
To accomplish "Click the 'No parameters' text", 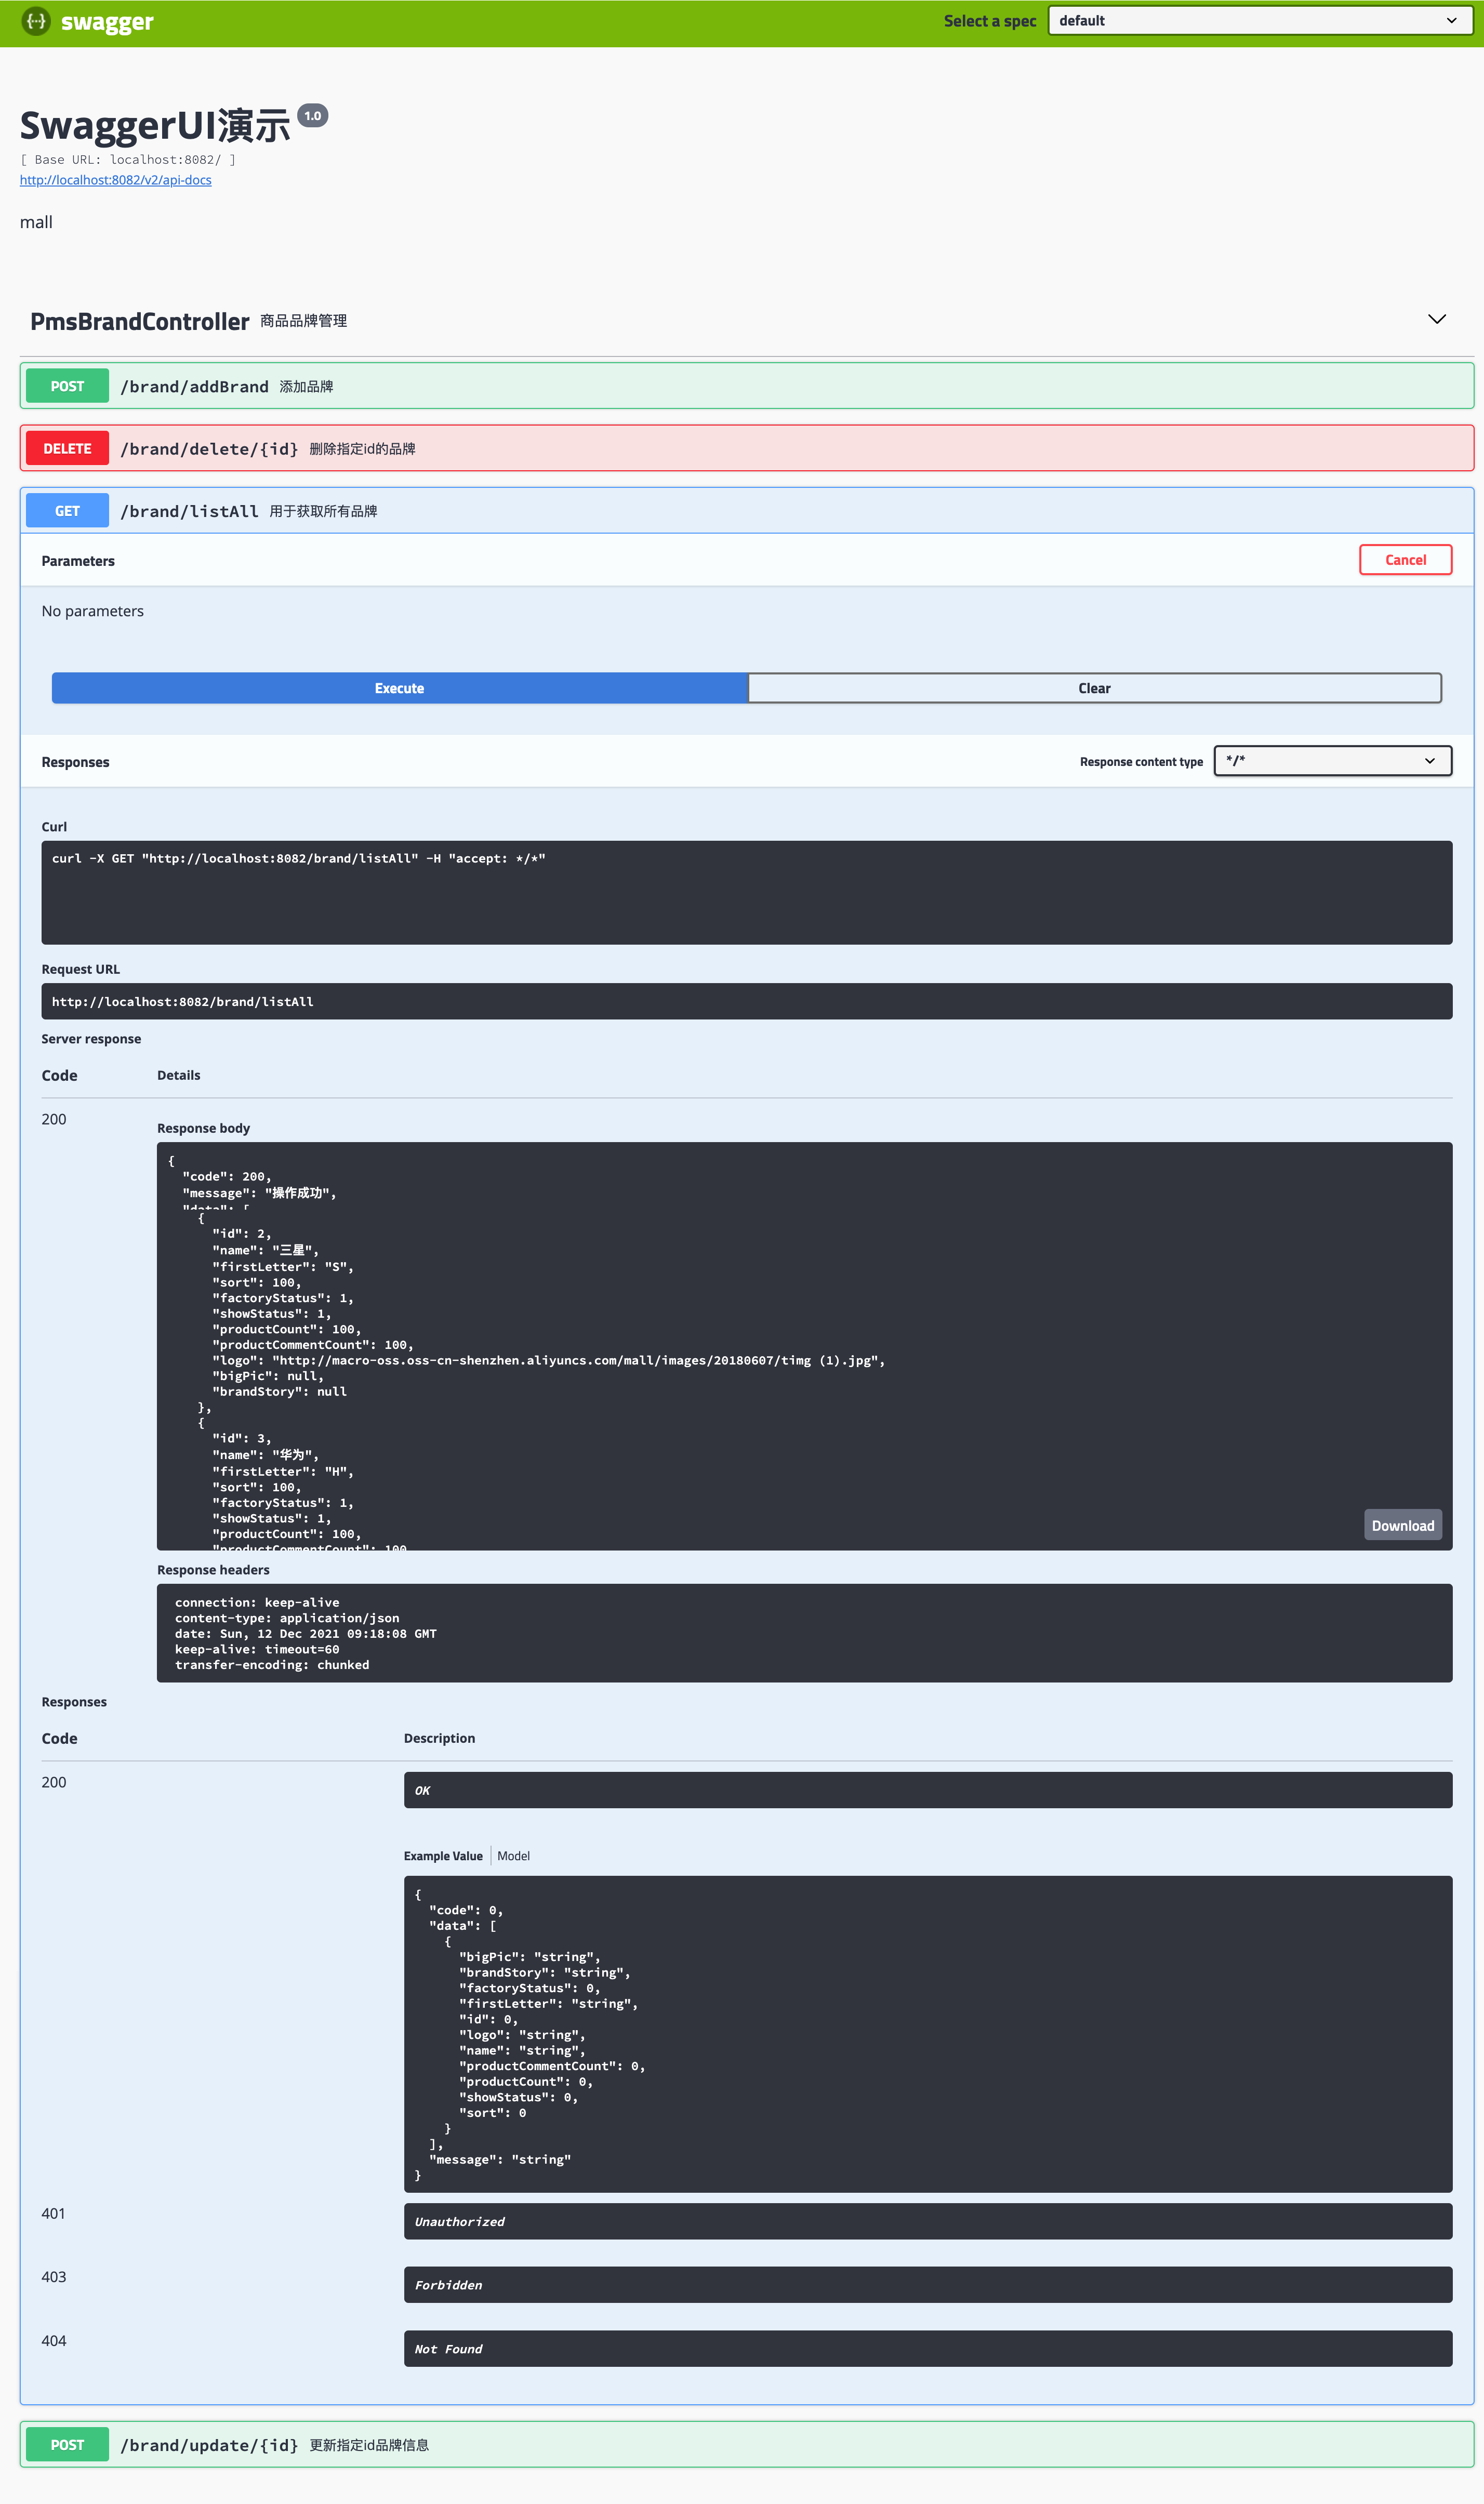I will 93,611.
